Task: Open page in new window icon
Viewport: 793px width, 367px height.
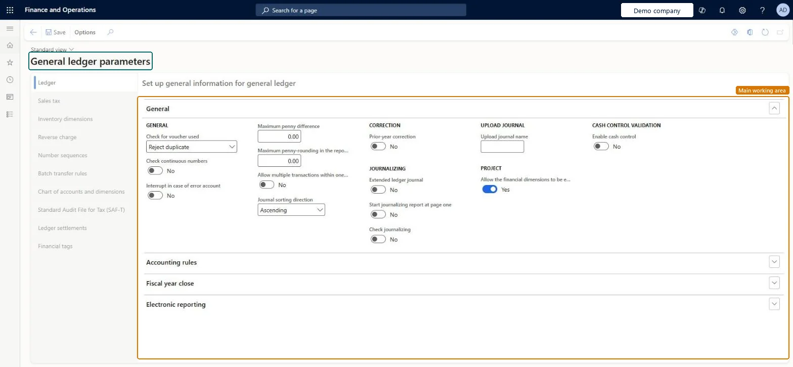Action: click(x=780, y=32)
